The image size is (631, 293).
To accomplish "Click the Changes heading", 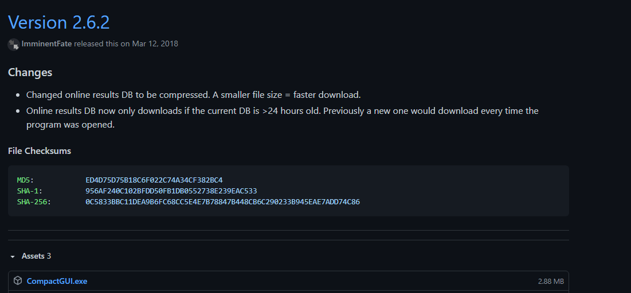I will (x=30, y=72).
